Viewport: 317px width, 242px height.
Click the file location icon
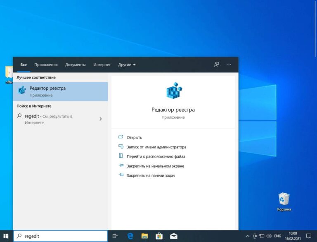click(x=121, y=156)
